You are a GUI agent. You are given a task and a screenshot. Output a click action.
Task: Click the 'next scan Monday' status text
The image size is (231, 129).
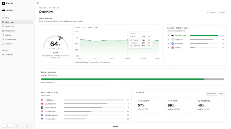(81, 62)
